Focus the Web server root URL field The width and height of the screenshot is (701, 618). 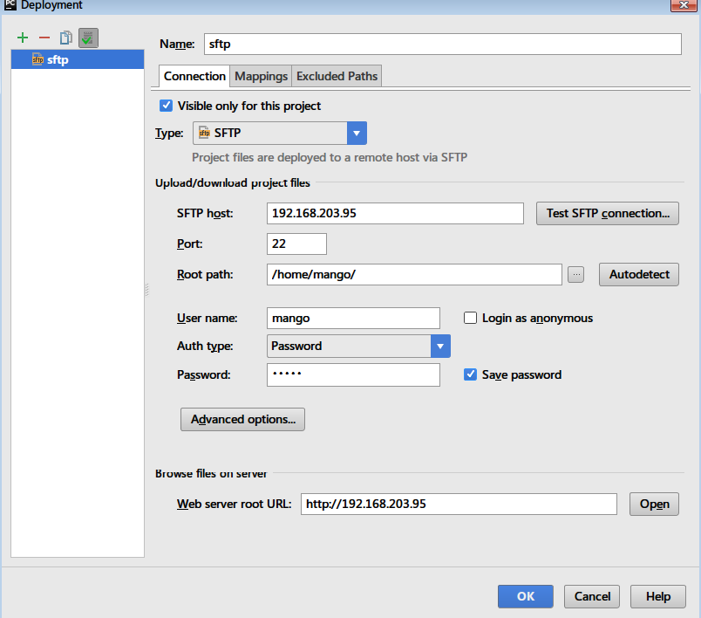coord(458,504)
